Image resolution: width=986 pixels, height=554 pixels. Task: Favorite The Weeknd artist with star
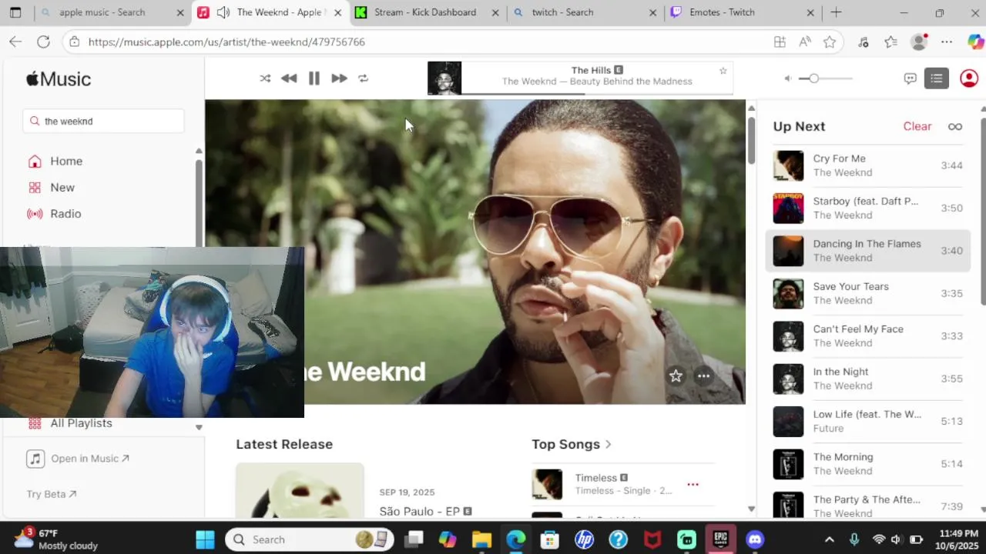point(676,375)
